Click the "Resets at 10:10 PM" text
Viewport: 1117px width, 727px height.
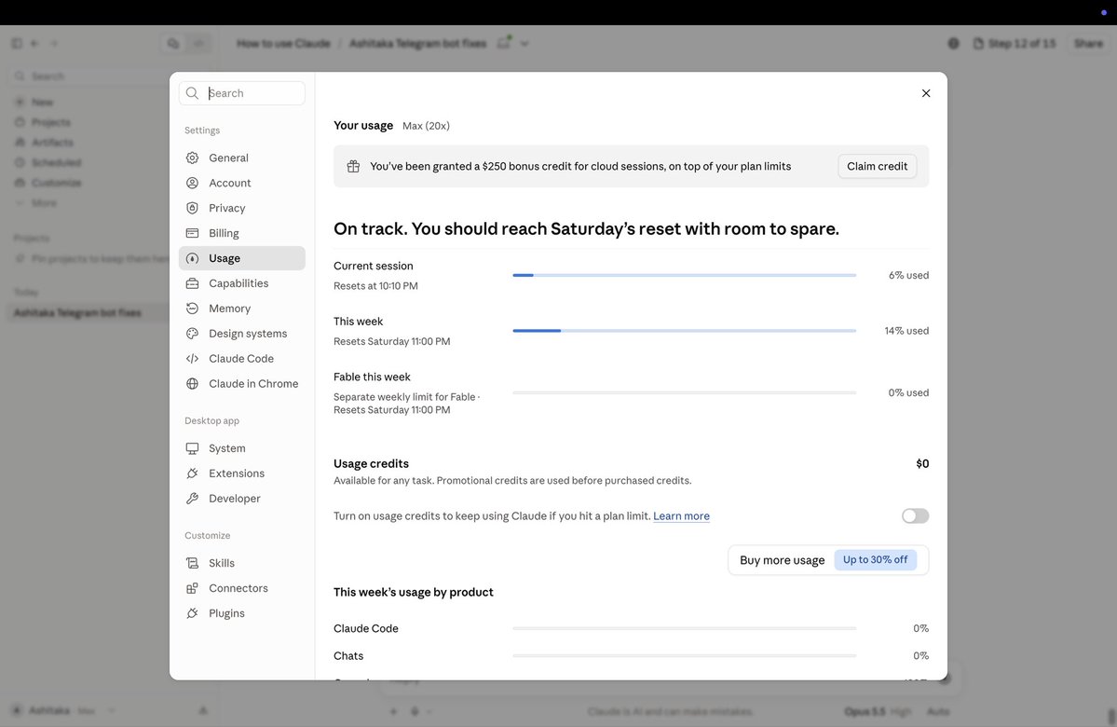375,286
